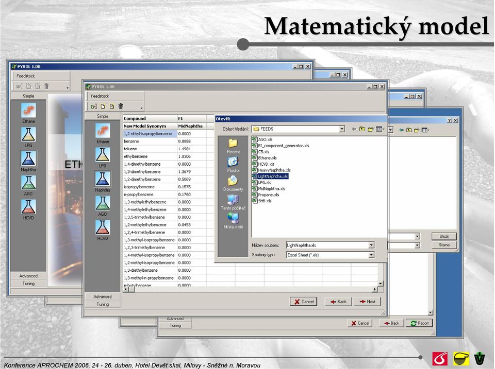Click the greyed trash icon in the leftmost PYROL toolbar
Screen dimensions: 495x369
point(47,86)
